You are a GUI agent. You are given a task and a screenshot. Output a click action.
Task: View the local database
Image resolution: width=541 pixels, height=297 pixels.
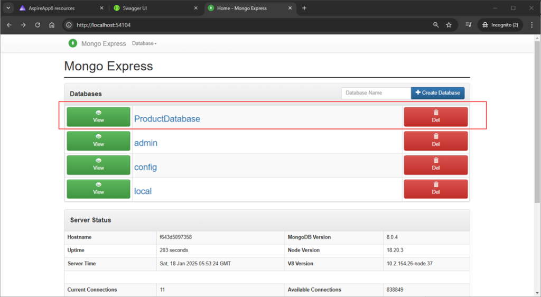pyautogui.click(x=98, y=189)
